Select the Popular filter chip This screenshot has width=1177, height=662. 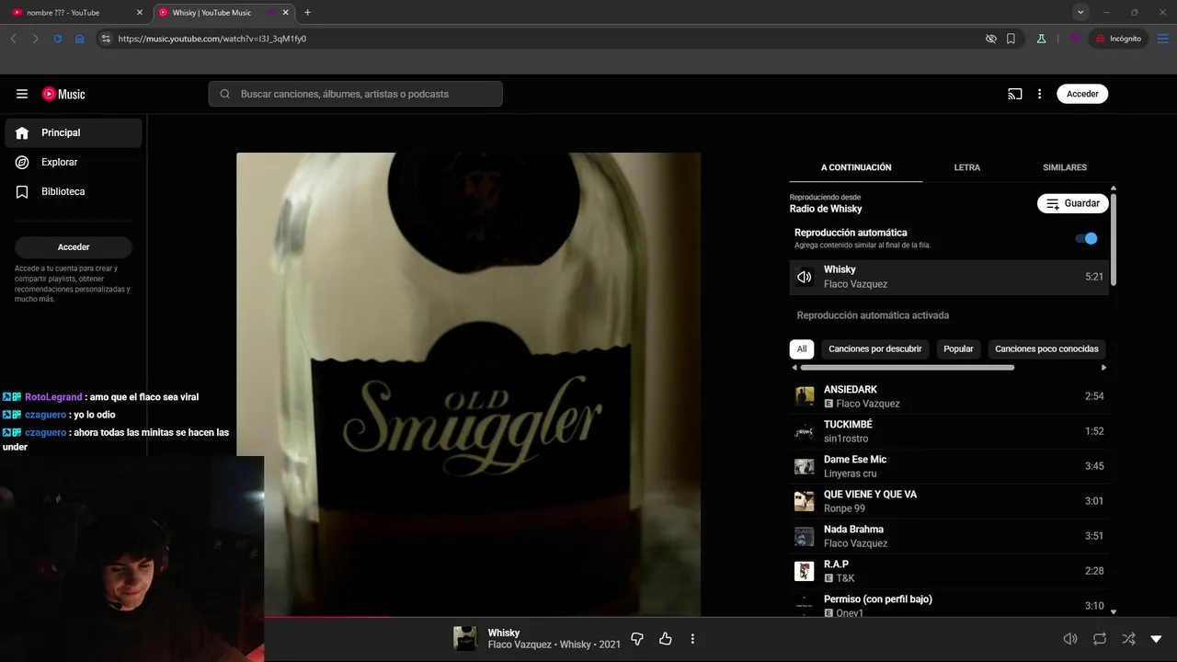958,349
